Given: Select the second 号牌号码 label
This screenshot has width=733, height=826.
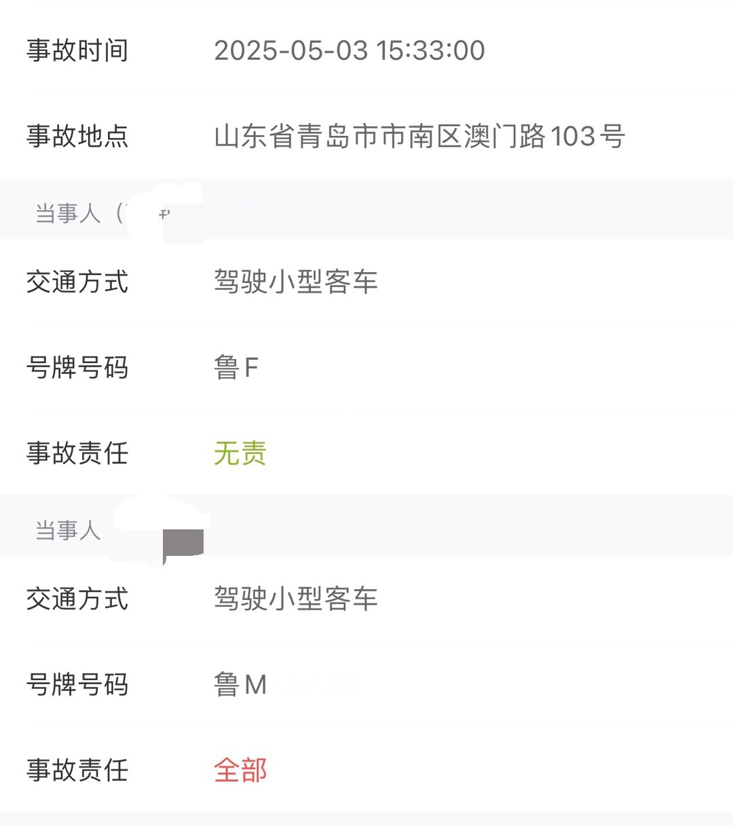Looking at the screenshot, I should [77, 684].
